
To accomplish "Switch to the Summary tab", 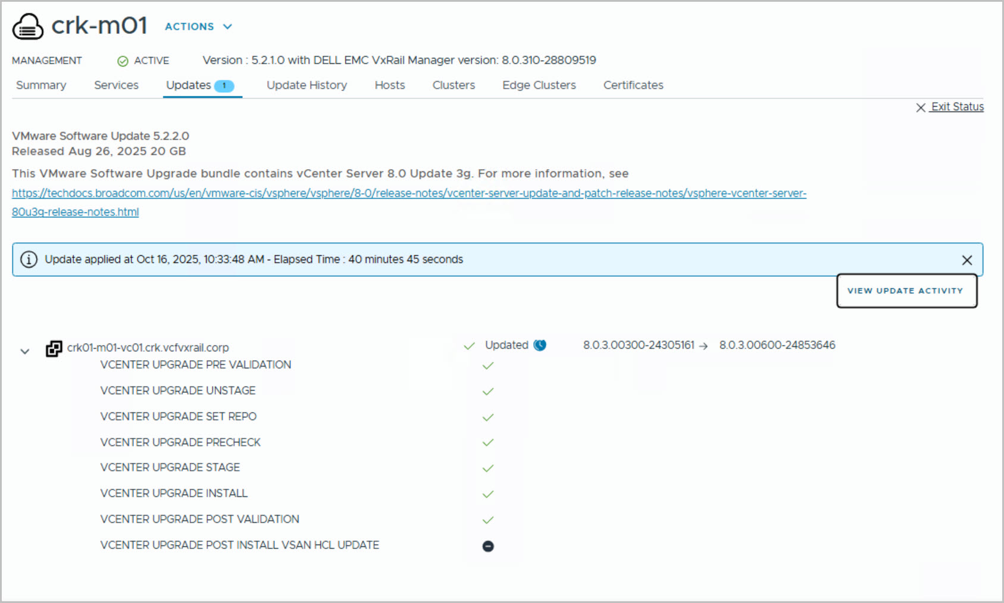I will 41,85.
